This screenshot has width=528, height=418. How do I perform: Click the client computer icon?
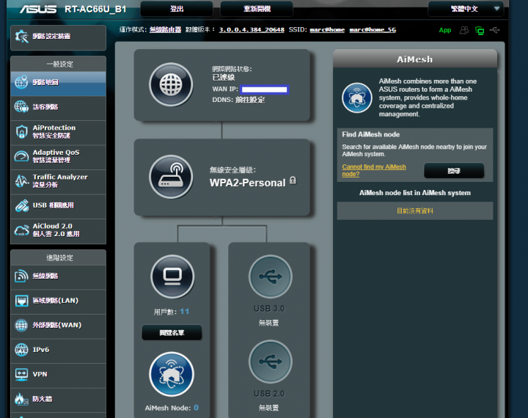[172, 276]
